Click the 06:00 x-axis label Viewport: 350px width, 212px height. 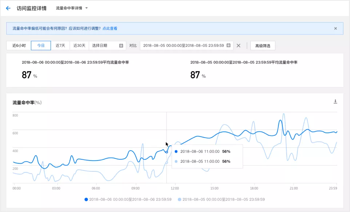point(96,188)
